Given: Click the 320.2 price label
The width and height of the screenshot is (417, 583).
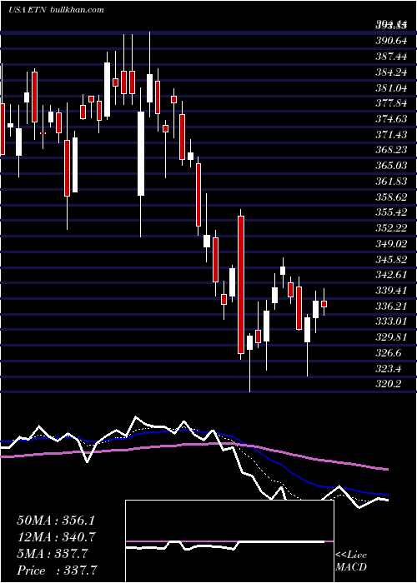Looking at the screenshot, I should [389, 384].
